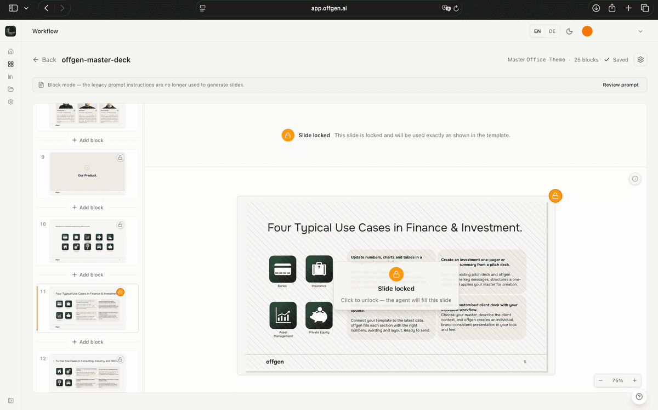Image resolution: width=658 pixels, height=410 pixels.
Task: Add block below slide 8
Action: [88, 141]
